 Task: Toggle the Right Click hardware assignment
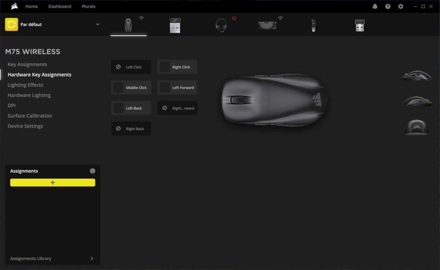coord(177,67)
